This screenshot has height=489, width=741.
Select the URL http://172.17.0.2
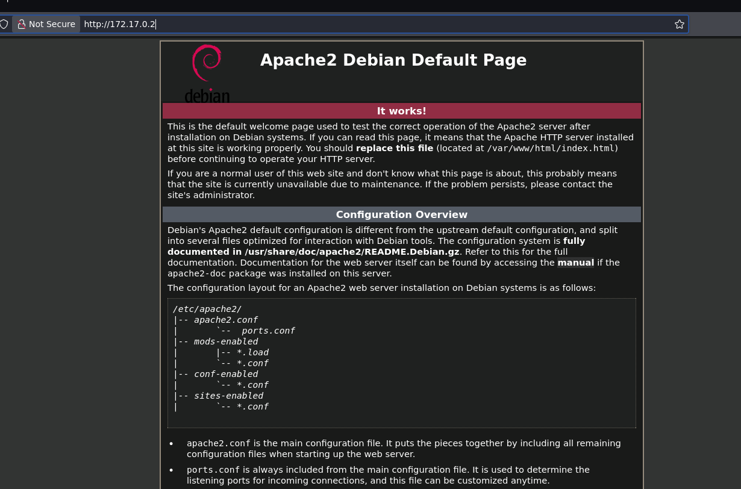pos(119,24)
